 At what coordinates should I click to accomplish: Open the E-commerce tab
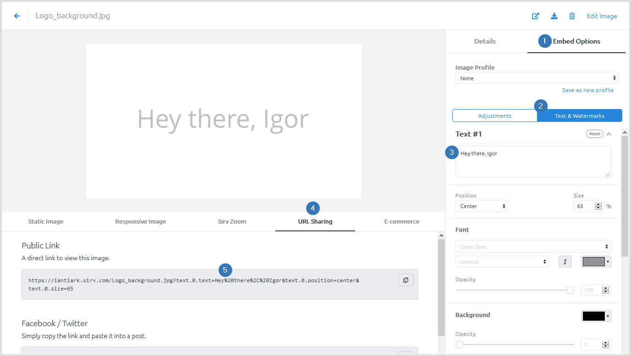click(x=402, y=221)
